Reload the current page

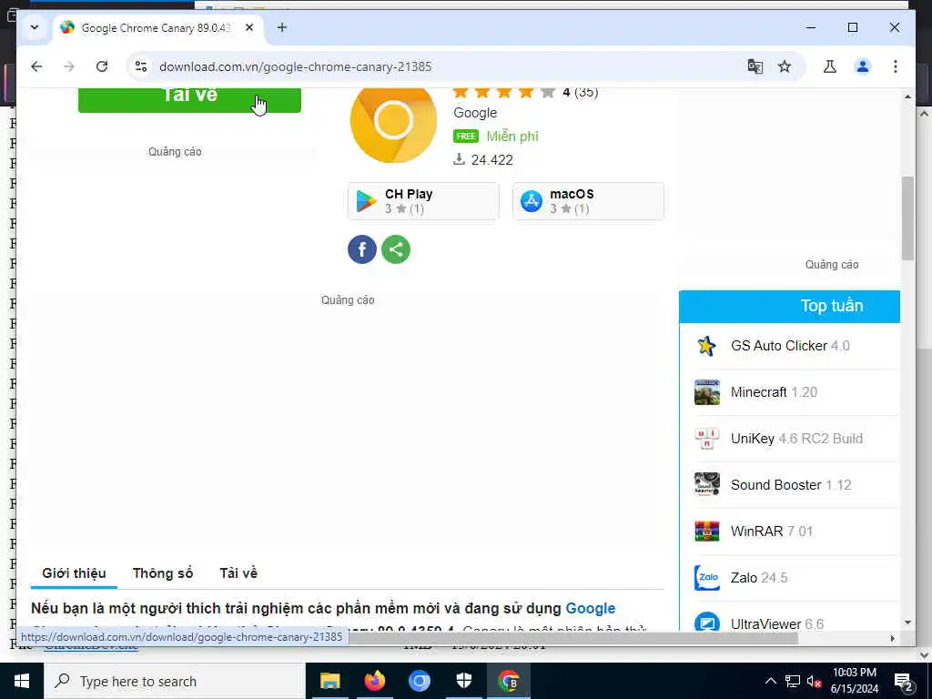click(102, 66)
